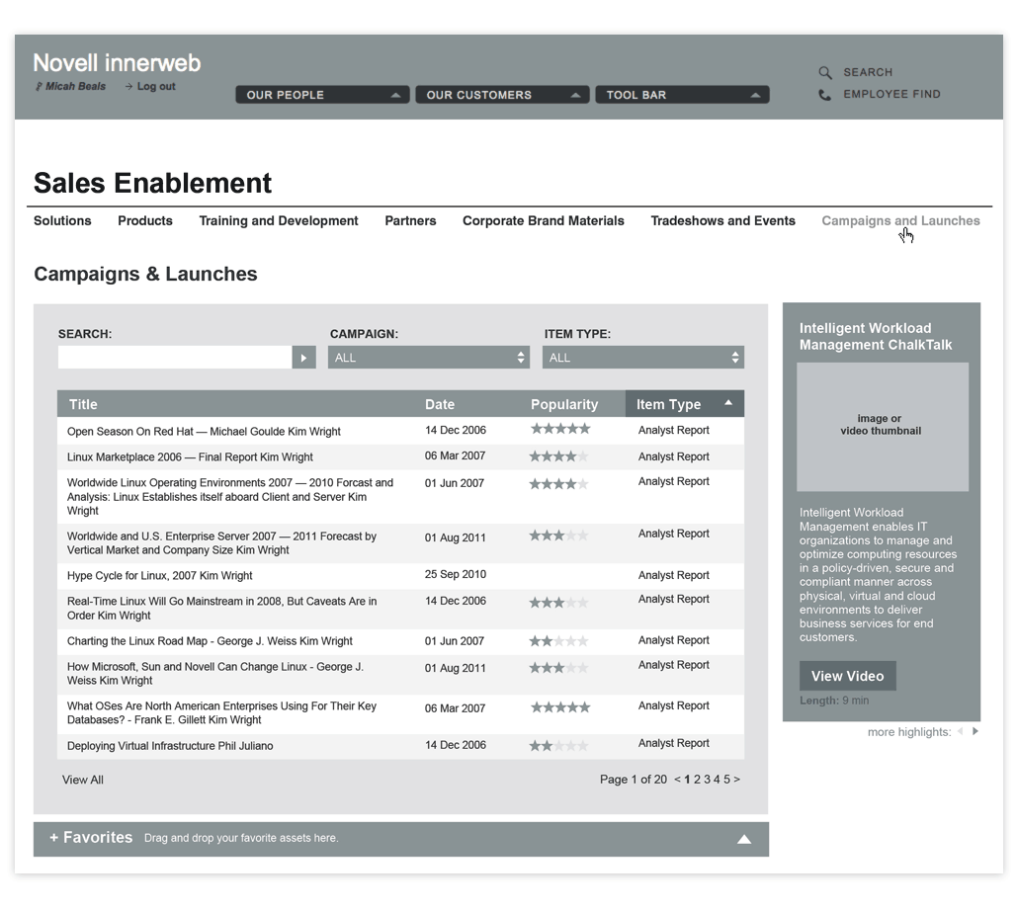The width and height of the screenshot is (1017, 909).
Task: Click the + Favorites label
Action: point(91,837)
